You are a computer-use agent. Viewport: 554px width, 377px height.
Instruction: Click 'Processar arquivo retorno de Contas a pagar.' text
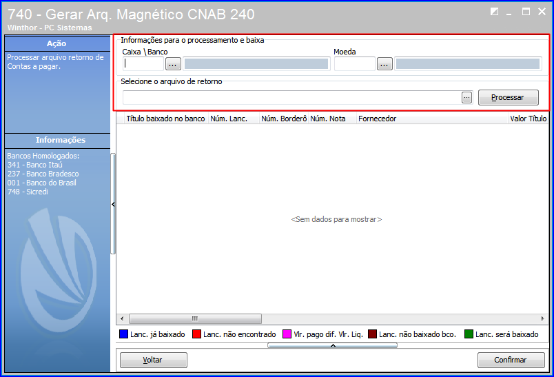[56, 62]
